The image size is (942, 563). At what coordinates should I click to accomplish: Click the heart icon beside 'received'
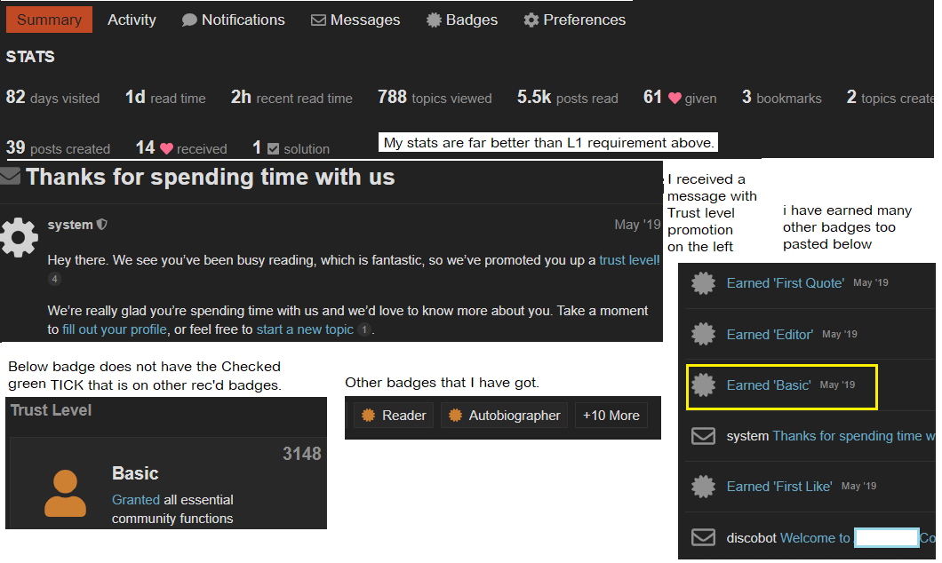(166, 148)
